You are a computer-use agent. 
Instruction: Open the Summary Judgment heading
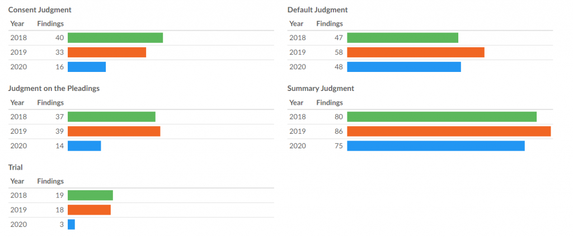(x=321, y=89)
